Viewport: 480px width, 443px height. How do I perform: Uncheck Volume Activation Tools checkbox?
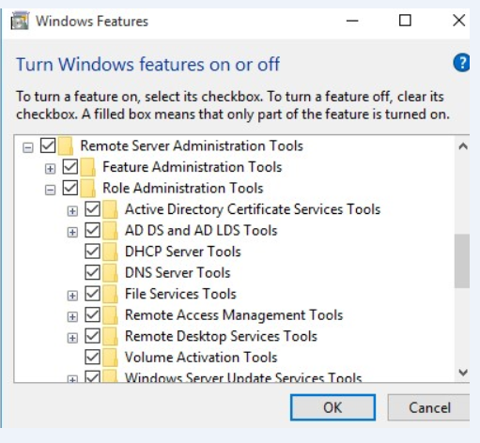92,358
